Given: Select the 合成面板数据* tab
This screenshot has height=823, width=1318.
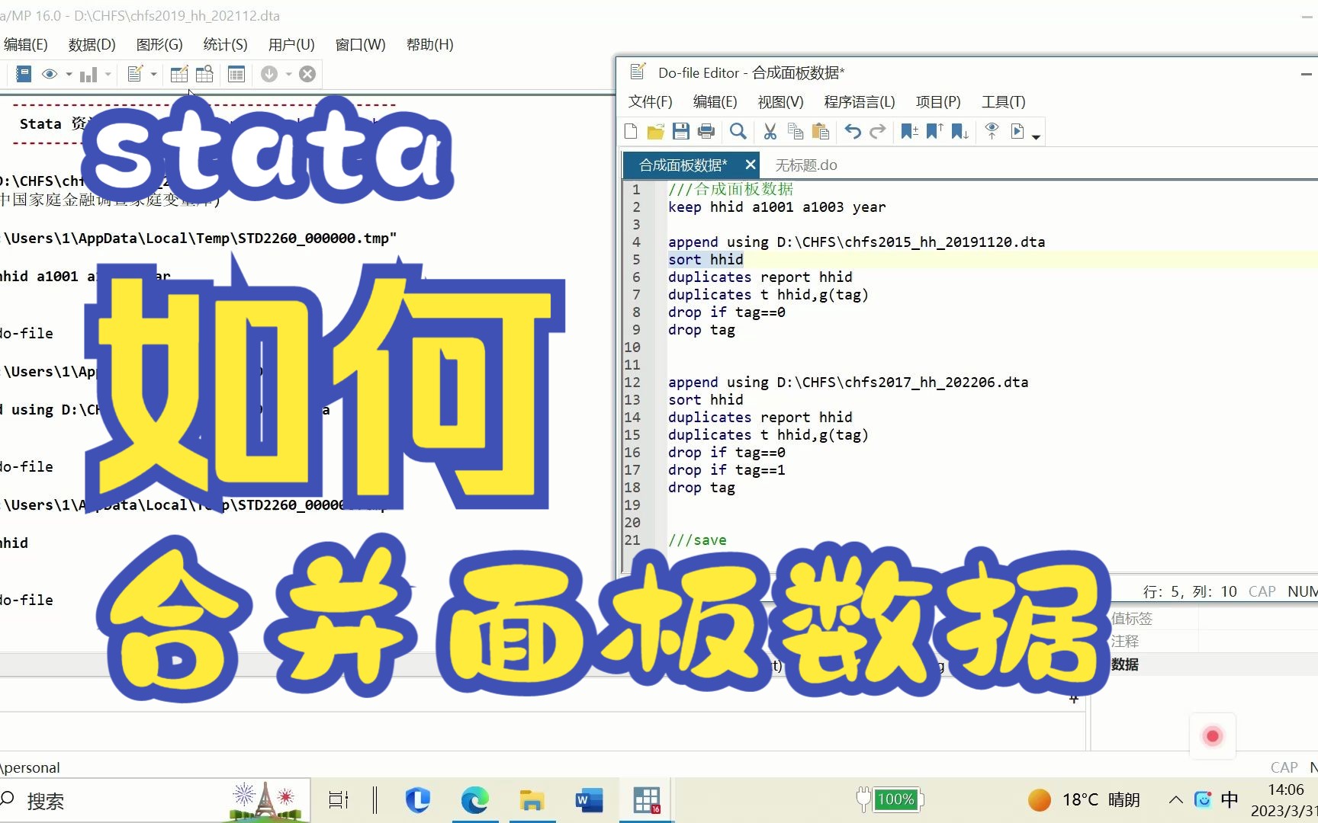Looking at the screenshot, I should pyautogui.click(x=683, y=165).
